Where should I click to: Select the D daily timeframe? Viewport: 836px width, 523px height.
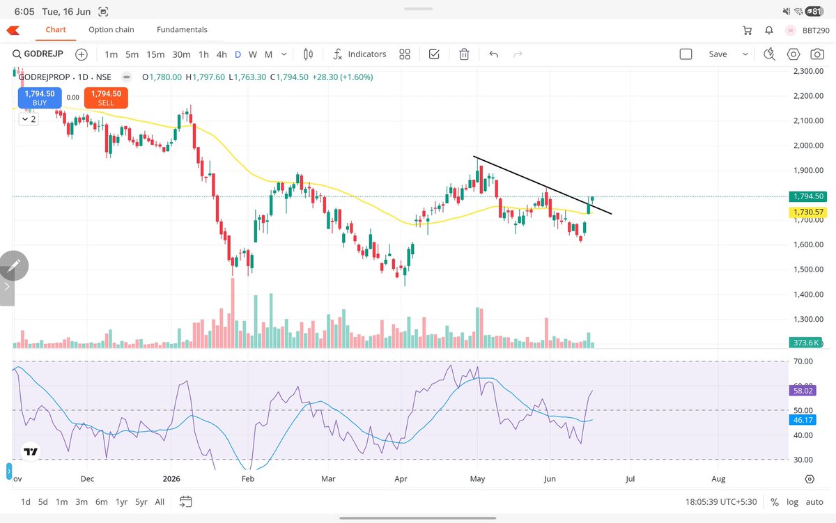point(238,54)
